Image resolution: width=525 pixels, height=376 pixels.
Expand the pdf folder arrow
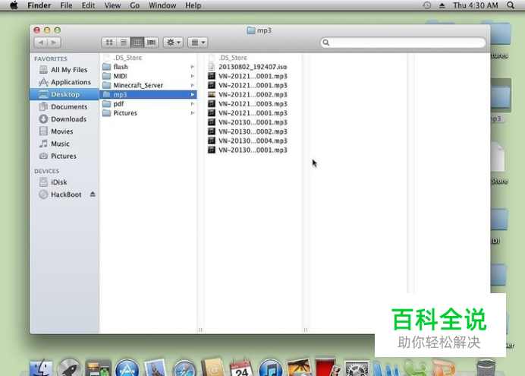click(193, 104)
